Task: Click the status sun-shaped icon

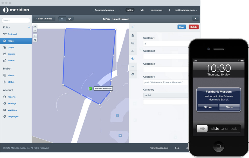Action: coord(5,82)
